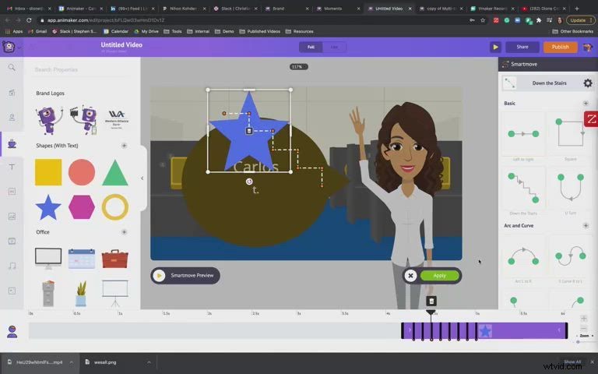Expand the Arc and Curve section
The image size is (598, 374).
[586, 225]
